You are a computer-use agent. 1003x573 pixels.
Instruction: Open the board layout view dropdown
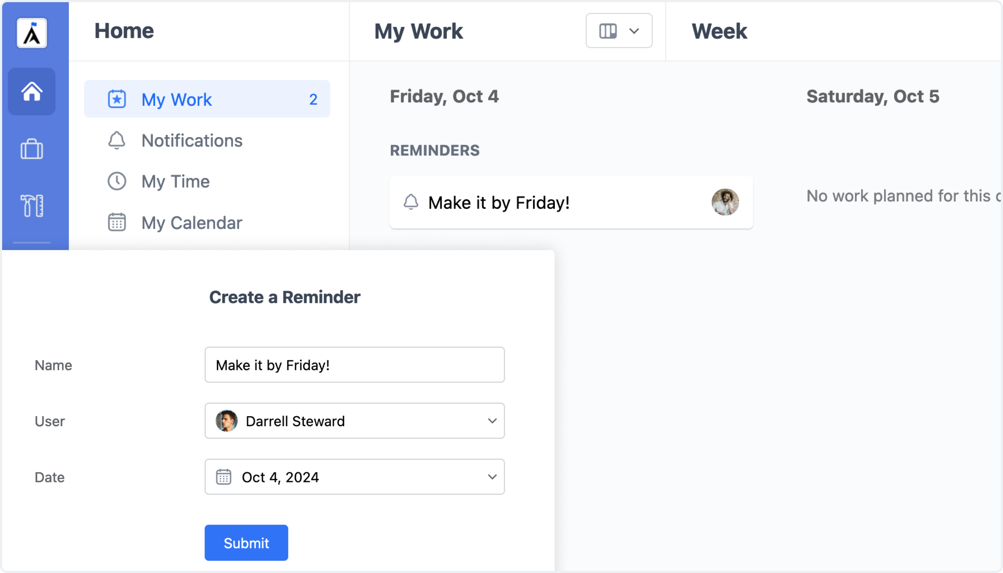coord(619,31)
